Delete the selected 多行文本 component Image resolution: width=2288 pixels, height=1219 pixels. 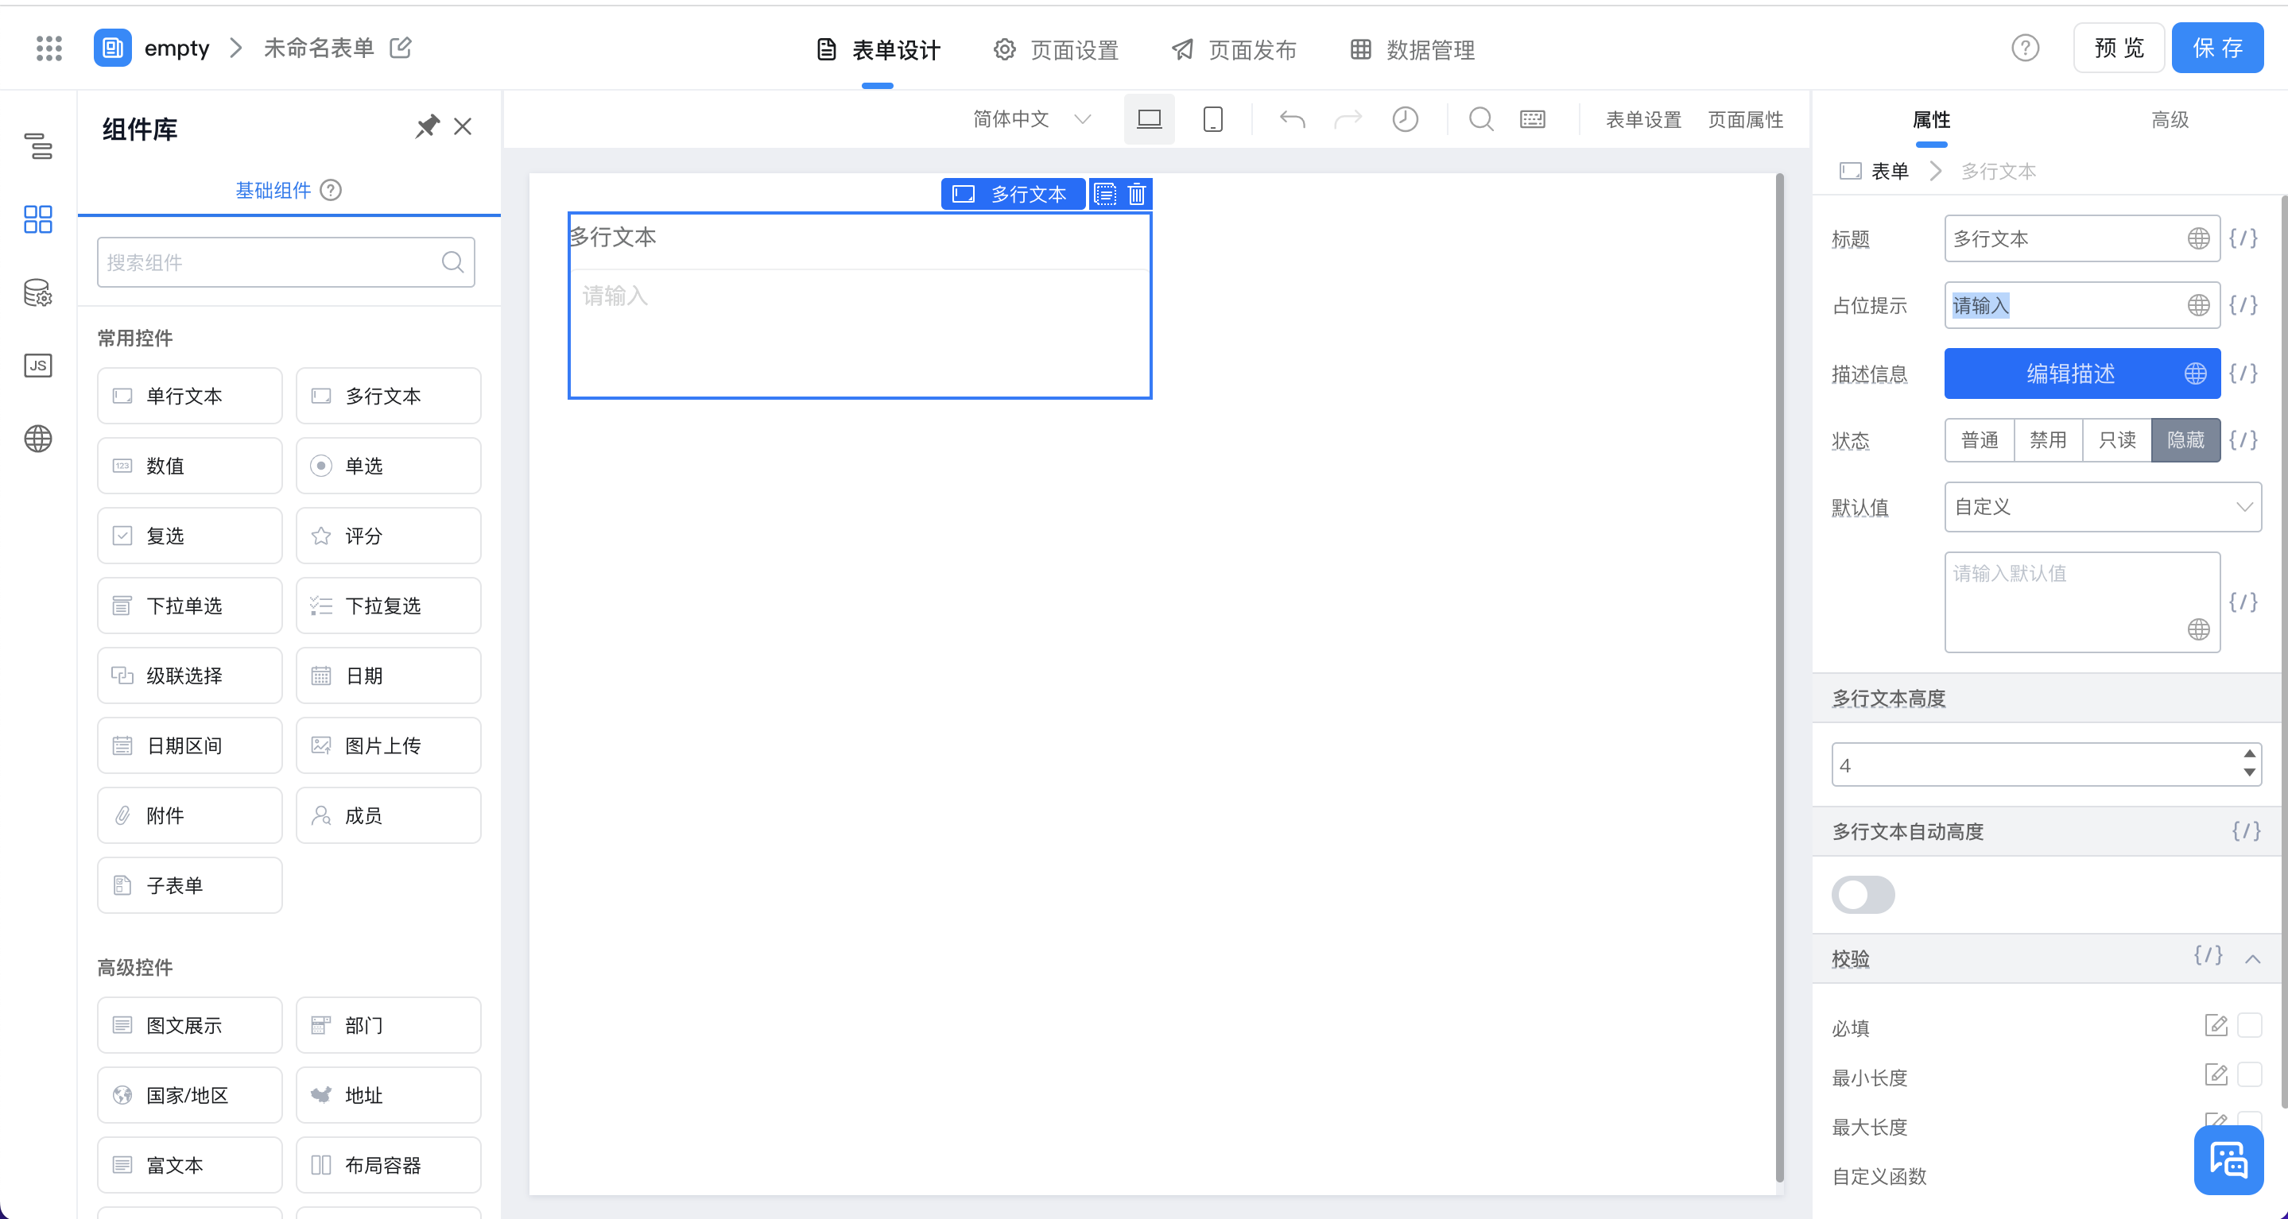pyautogui.click(x=1137, y=194)
